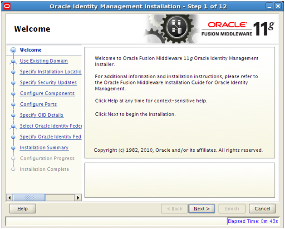
Task: Click the status bar message field
Action: click(116, 221)
